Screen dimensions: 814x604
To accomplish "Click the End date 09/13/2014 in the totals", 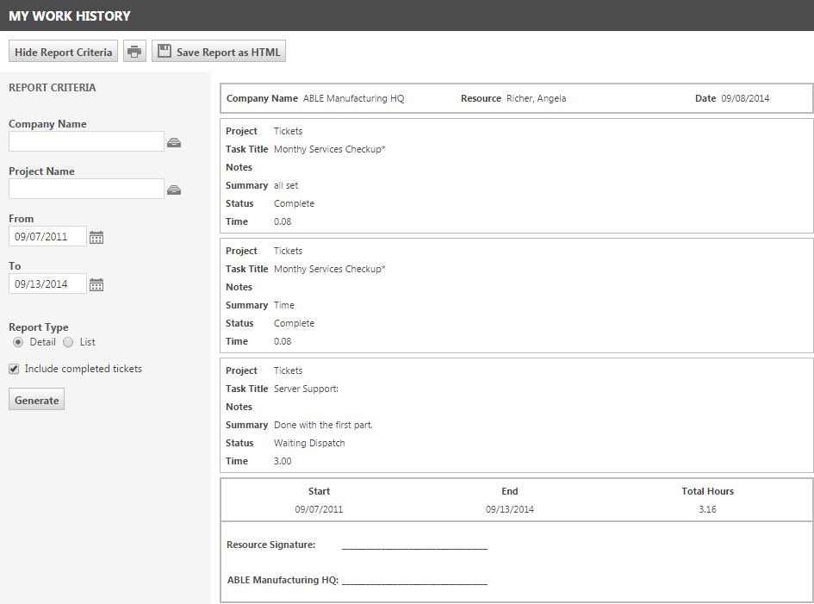I will click(510, 509).
